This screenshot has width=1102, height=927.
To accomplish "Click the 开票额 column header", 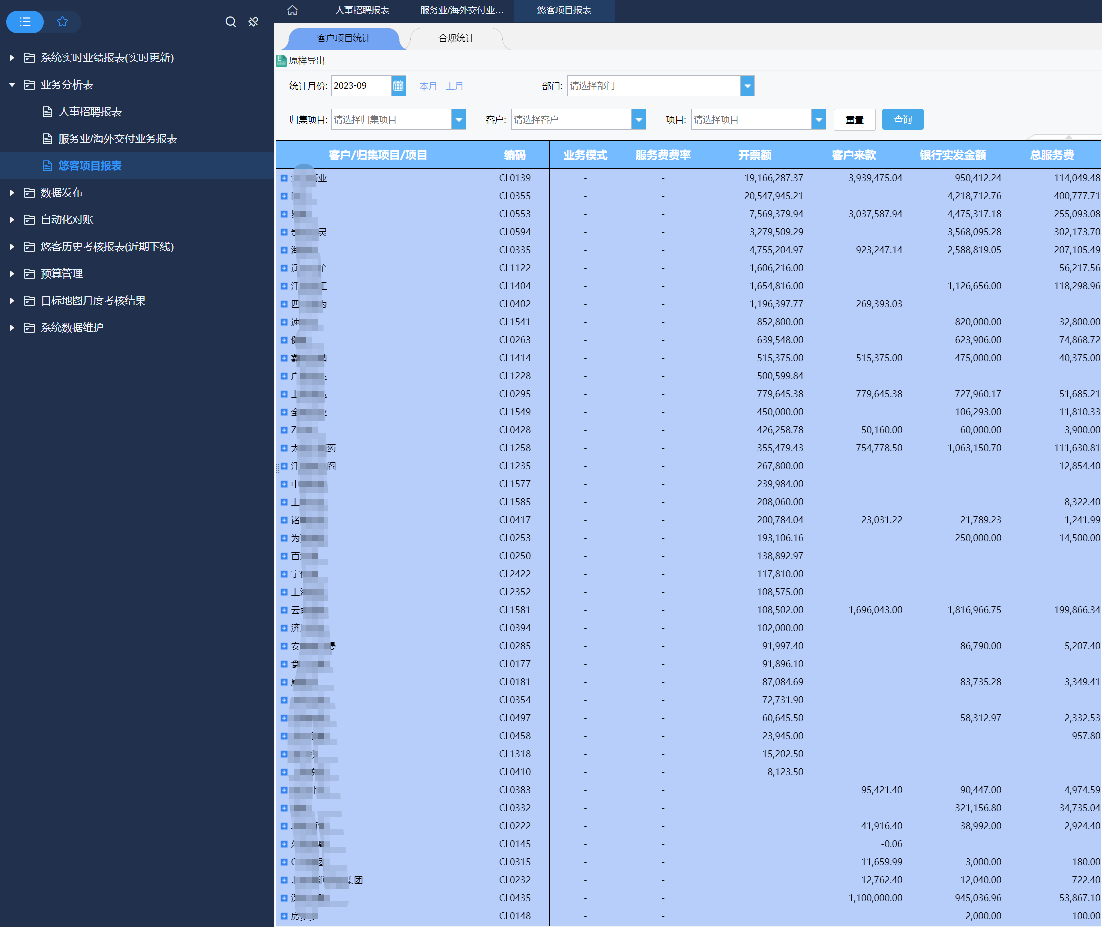I will [754, 155].
